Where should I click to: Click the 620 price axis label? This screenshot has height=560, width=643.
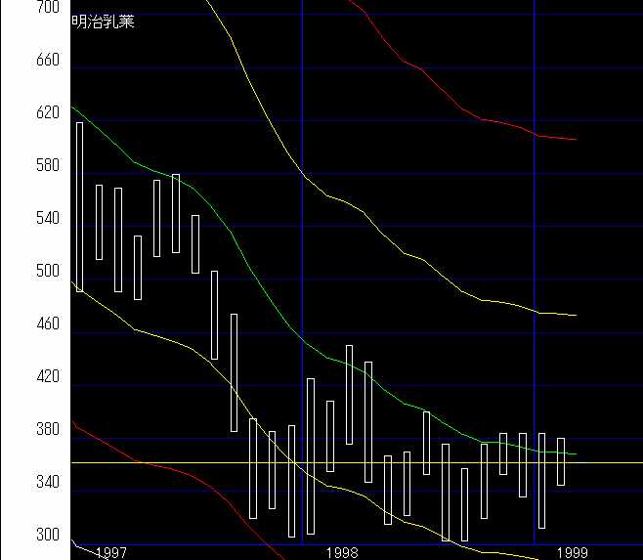point(20,113)
